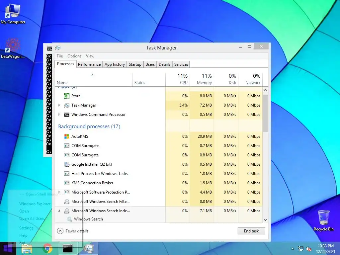The height and width of the screenshot is (255, 340).
Task: Click Task Manager taskbar button
Action: [89, 248]
